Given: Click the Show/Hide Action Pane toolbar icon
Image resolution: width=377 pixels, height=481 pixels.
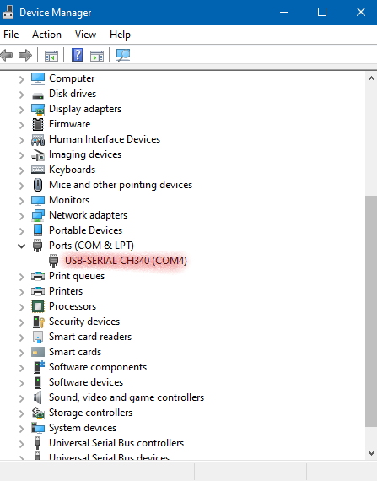Looking at the screenshot, I should pyautogui.click(x=97, y=56).
